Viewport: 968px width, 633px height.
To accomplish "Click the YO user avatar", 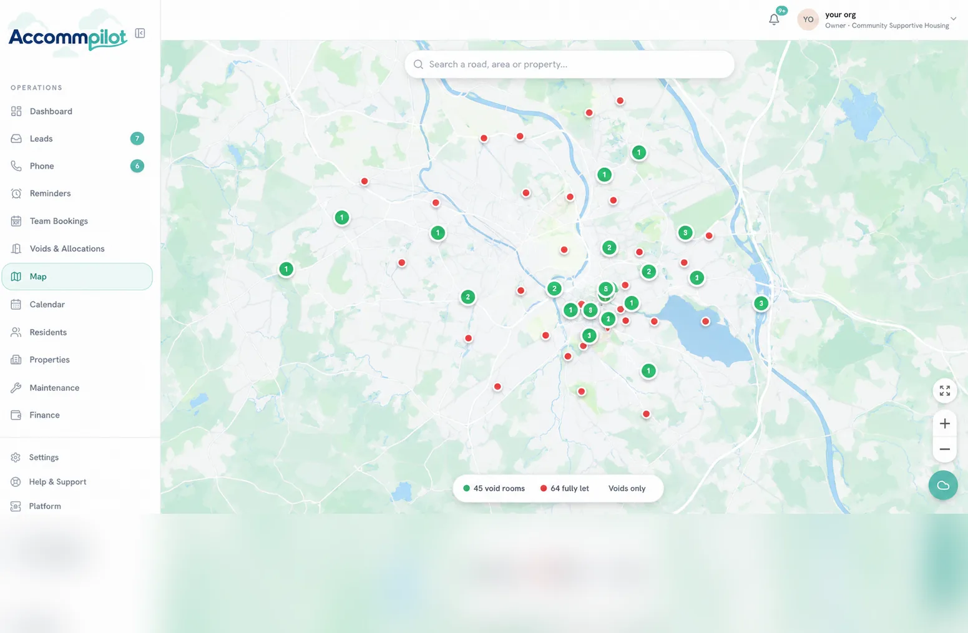I will pyautogui.click(x=808, y=19).
